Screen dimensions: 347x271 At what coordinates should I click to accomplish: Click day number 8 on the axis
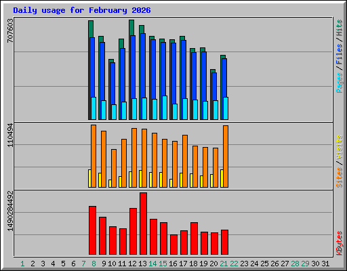94,264
